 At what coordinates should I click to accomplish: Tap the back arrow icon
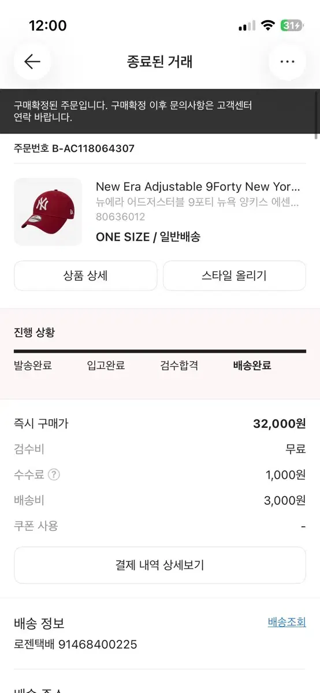[32, 62]
